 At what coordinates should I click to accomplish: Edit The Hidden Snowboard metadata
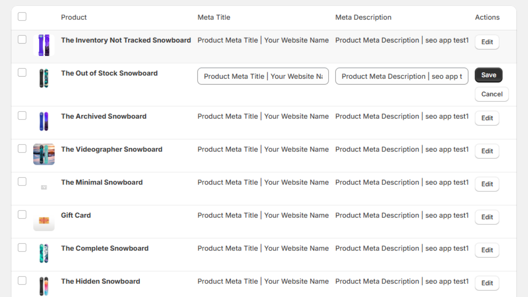pyautogui.click(x=487, y=283)
